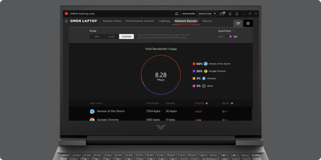
Task: Set Mode to AUTO
Action: tap(112, 37)
